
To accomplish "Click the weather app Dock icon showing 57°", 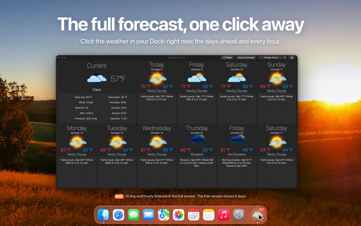I will [258, 215].
